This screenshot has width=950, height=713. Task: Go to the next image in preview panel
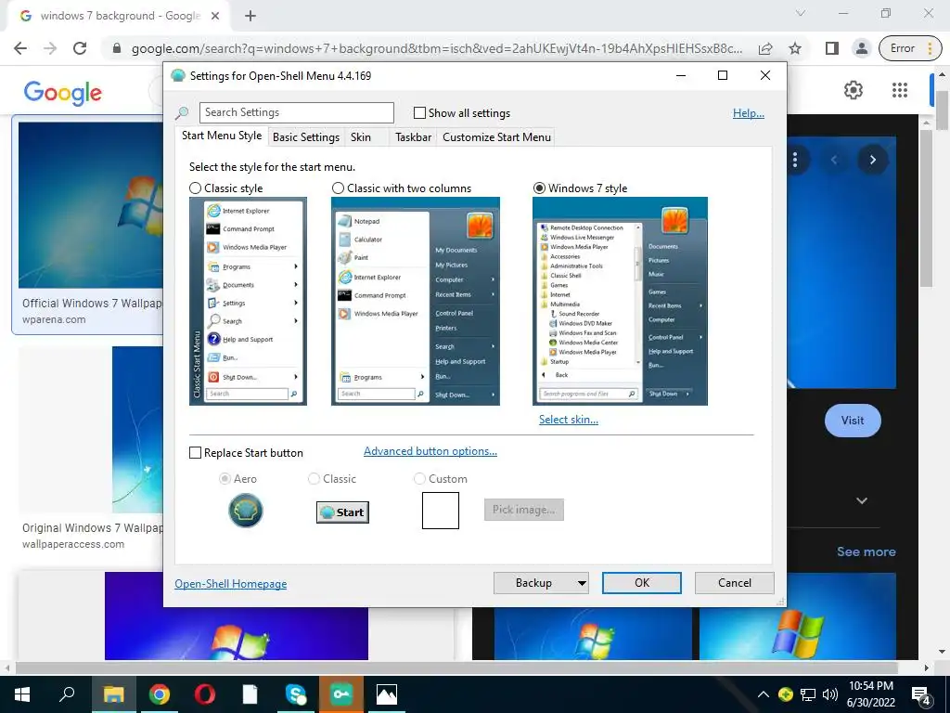pos(872,160)
